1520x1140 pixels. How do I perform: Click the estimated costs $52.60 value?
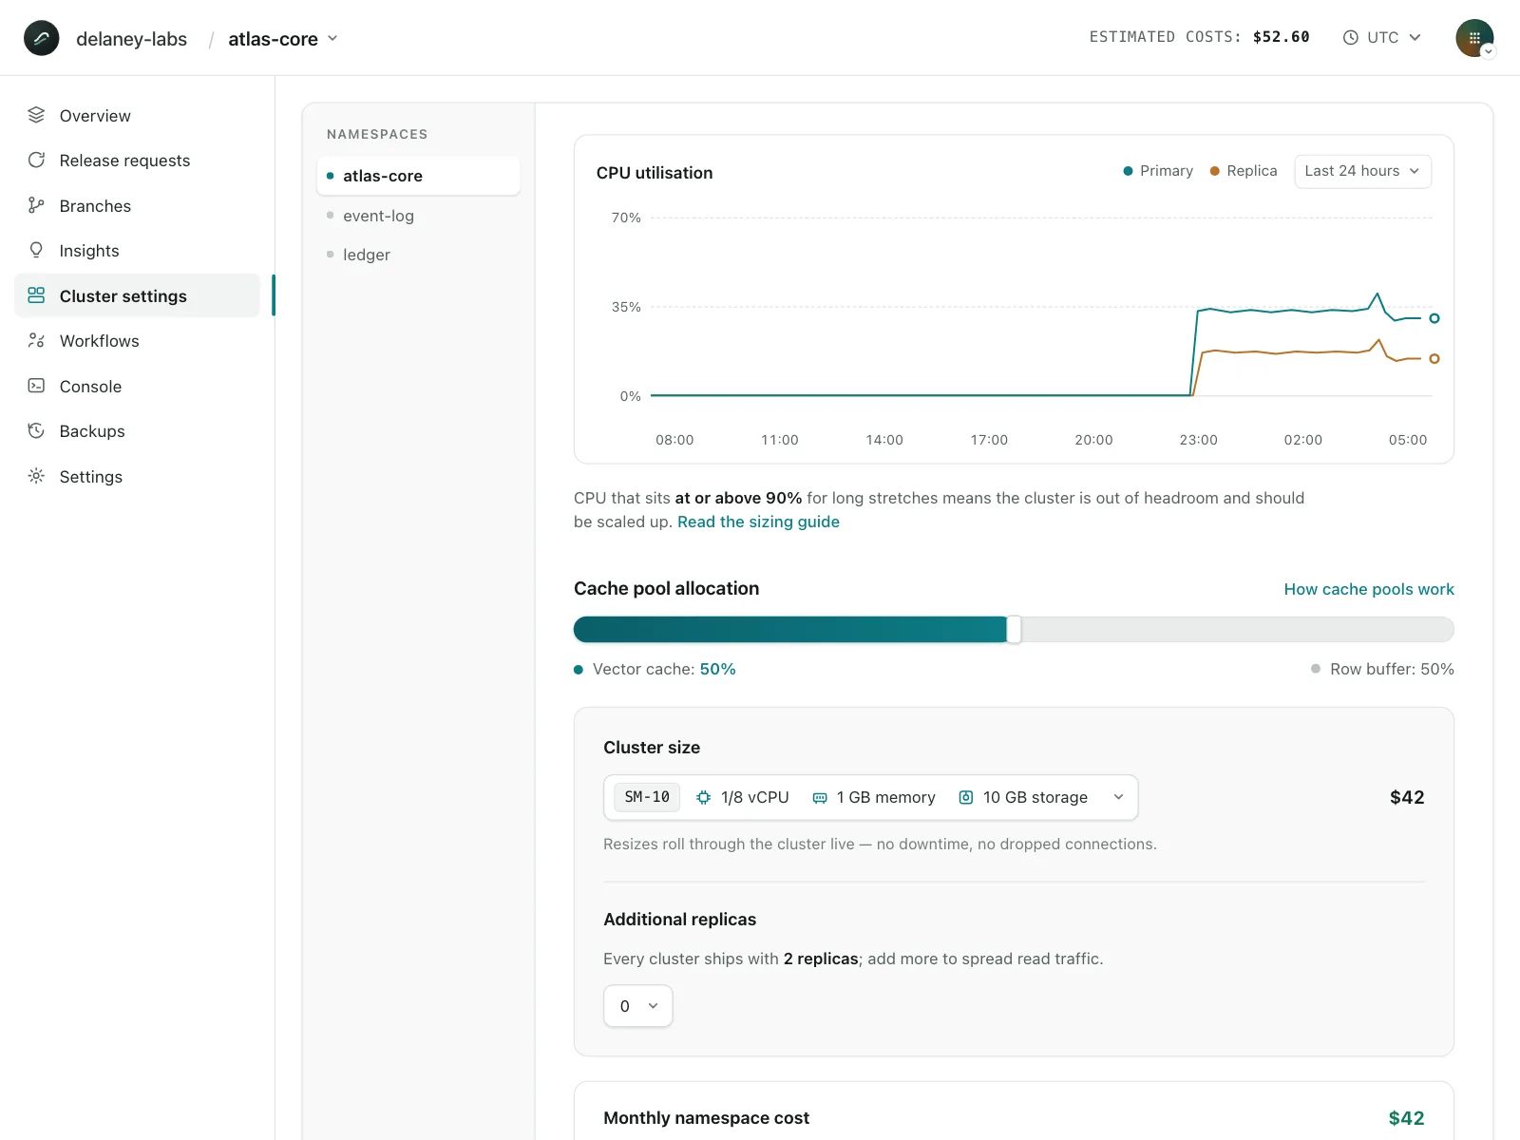(1281, 37)
